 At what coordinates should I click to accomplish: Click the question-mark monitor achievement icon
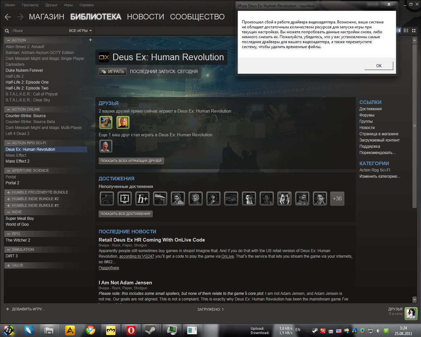point(125,198)
